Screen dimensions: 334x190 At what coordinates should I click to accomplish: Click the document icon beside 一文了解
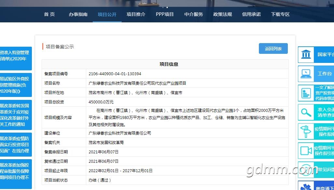[306, 93]
